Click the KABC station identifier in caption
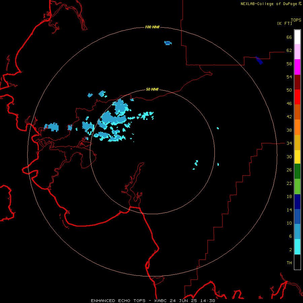 coord(161,301)
